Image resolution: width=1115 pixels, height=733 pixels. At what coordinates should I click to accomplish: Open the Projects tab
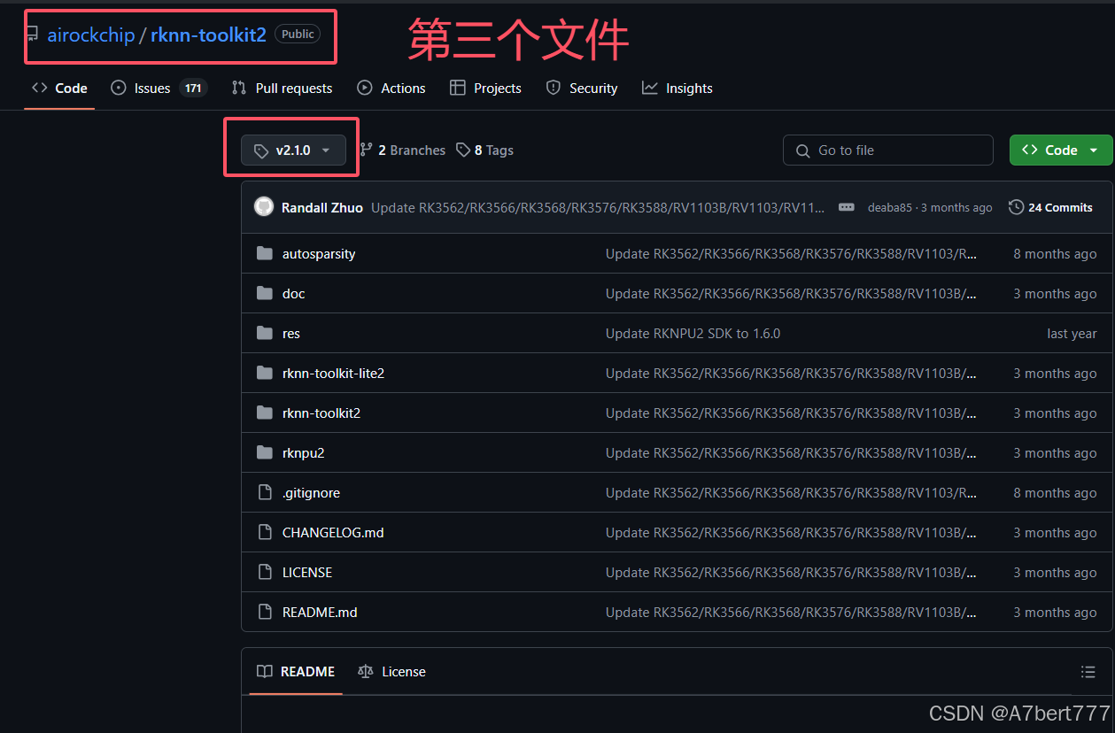click(x=485, y=88)
